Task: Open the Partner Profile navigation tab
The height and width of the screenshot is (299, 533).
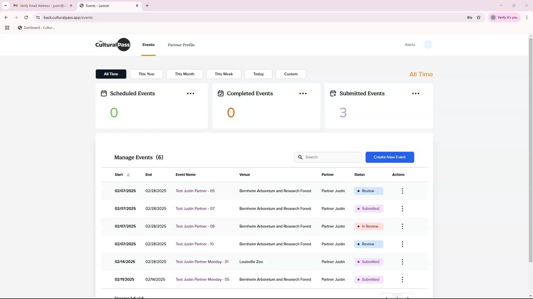Action: 181,45
